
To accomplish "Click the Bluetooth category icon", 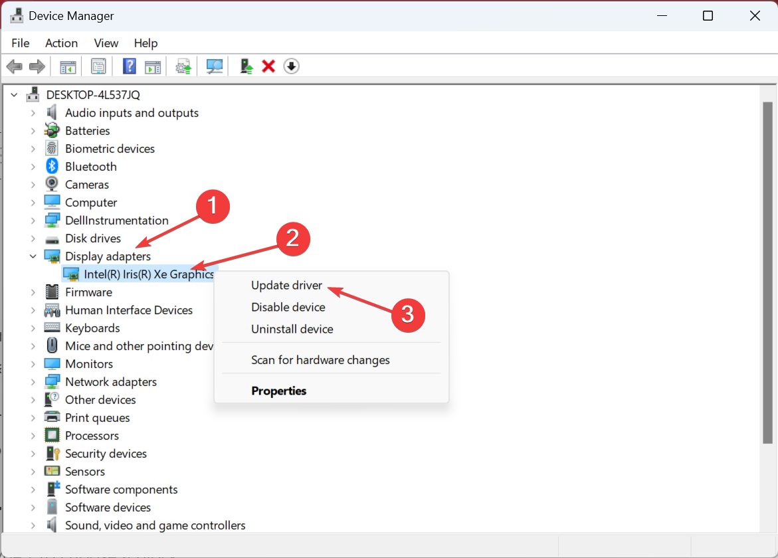I will 52,166.
